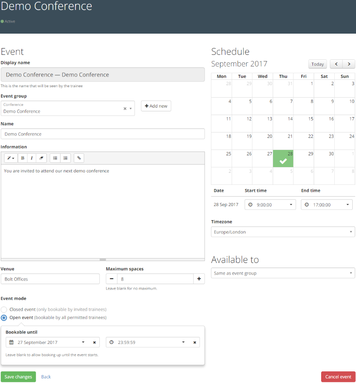Click the Venue field Bolt Offices
The height and width of the screenshot is (383, 356).
point(50,279)
